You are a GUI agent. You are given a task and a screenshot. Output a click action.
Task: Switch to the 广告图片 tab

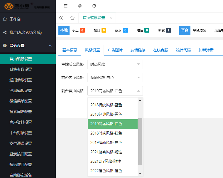point(115,50)
